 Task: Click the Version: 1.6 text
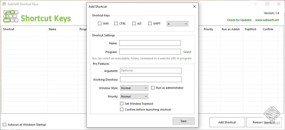(271, 13)
